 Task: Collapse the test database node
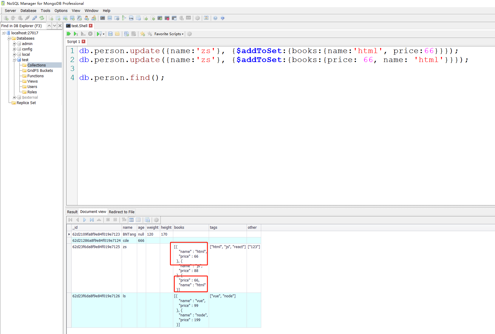coord(14,60)
